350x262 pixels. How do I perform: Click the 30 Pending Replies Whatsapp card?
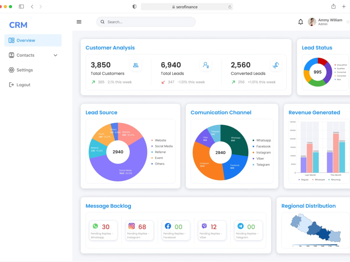coord(103,230)
